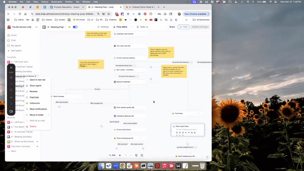The image size is (304, 171).
Task: Open the A - Meeting Prep name dropdown
Action: (56, 27)
